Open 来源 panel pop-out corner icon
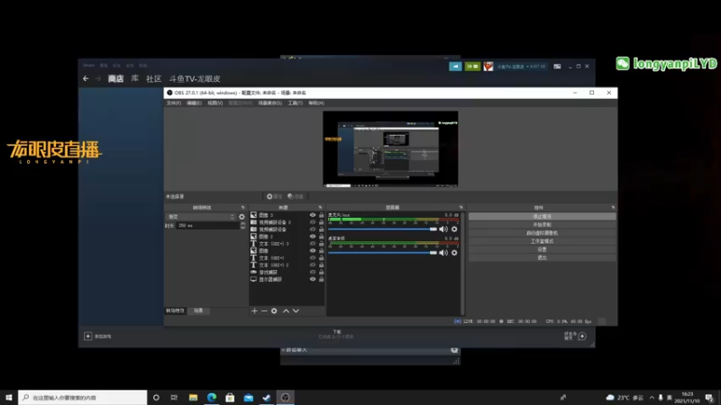Viewport: 721px width, 405px height. coord(321,208)
